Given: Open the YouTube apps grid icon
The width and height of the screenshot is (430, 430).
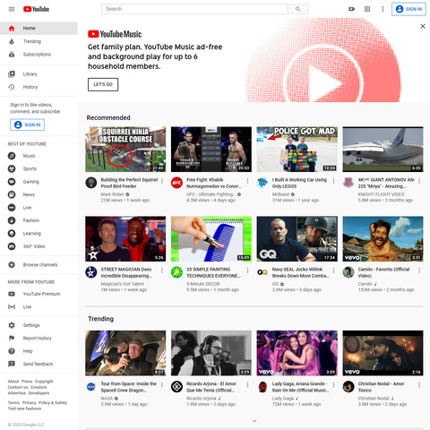Looking at the screenshot, I should coord(367,9).
